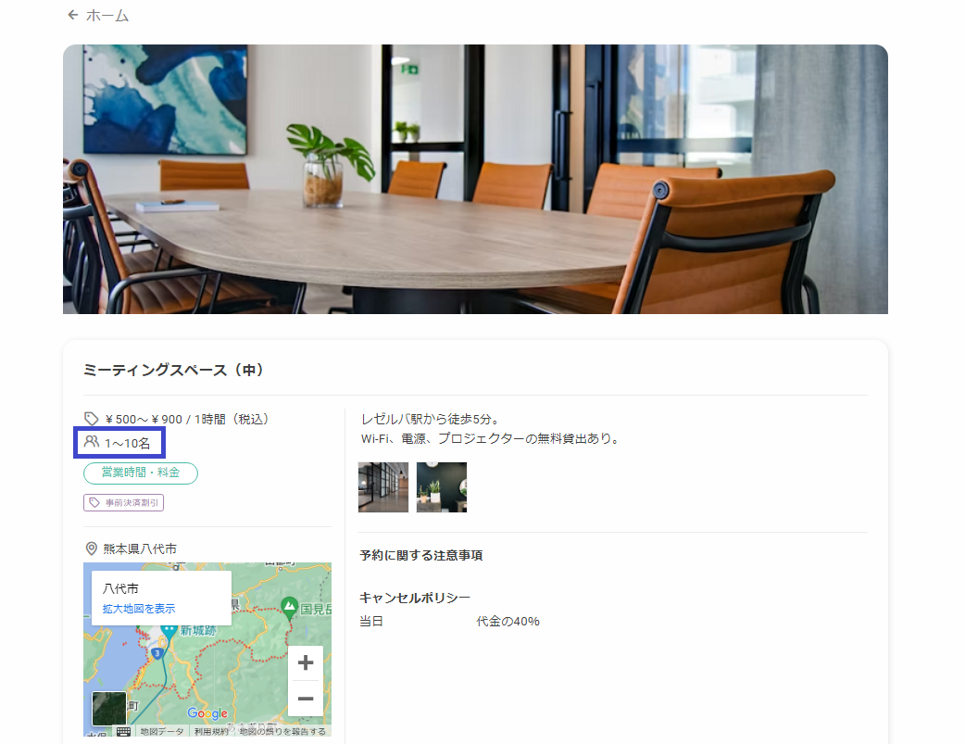Click the Google logo on the map

[207, 713]
